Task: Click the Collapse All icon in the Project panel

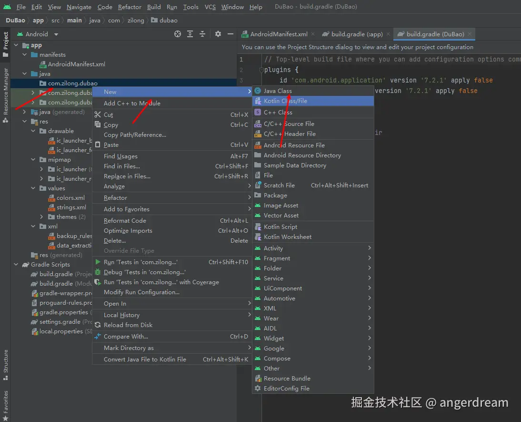Action: click(x=202, y=34)
